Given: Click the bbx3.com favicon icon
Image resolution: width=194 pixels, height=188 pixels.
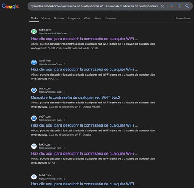Looking at the screenshot, I should (34, 90).
